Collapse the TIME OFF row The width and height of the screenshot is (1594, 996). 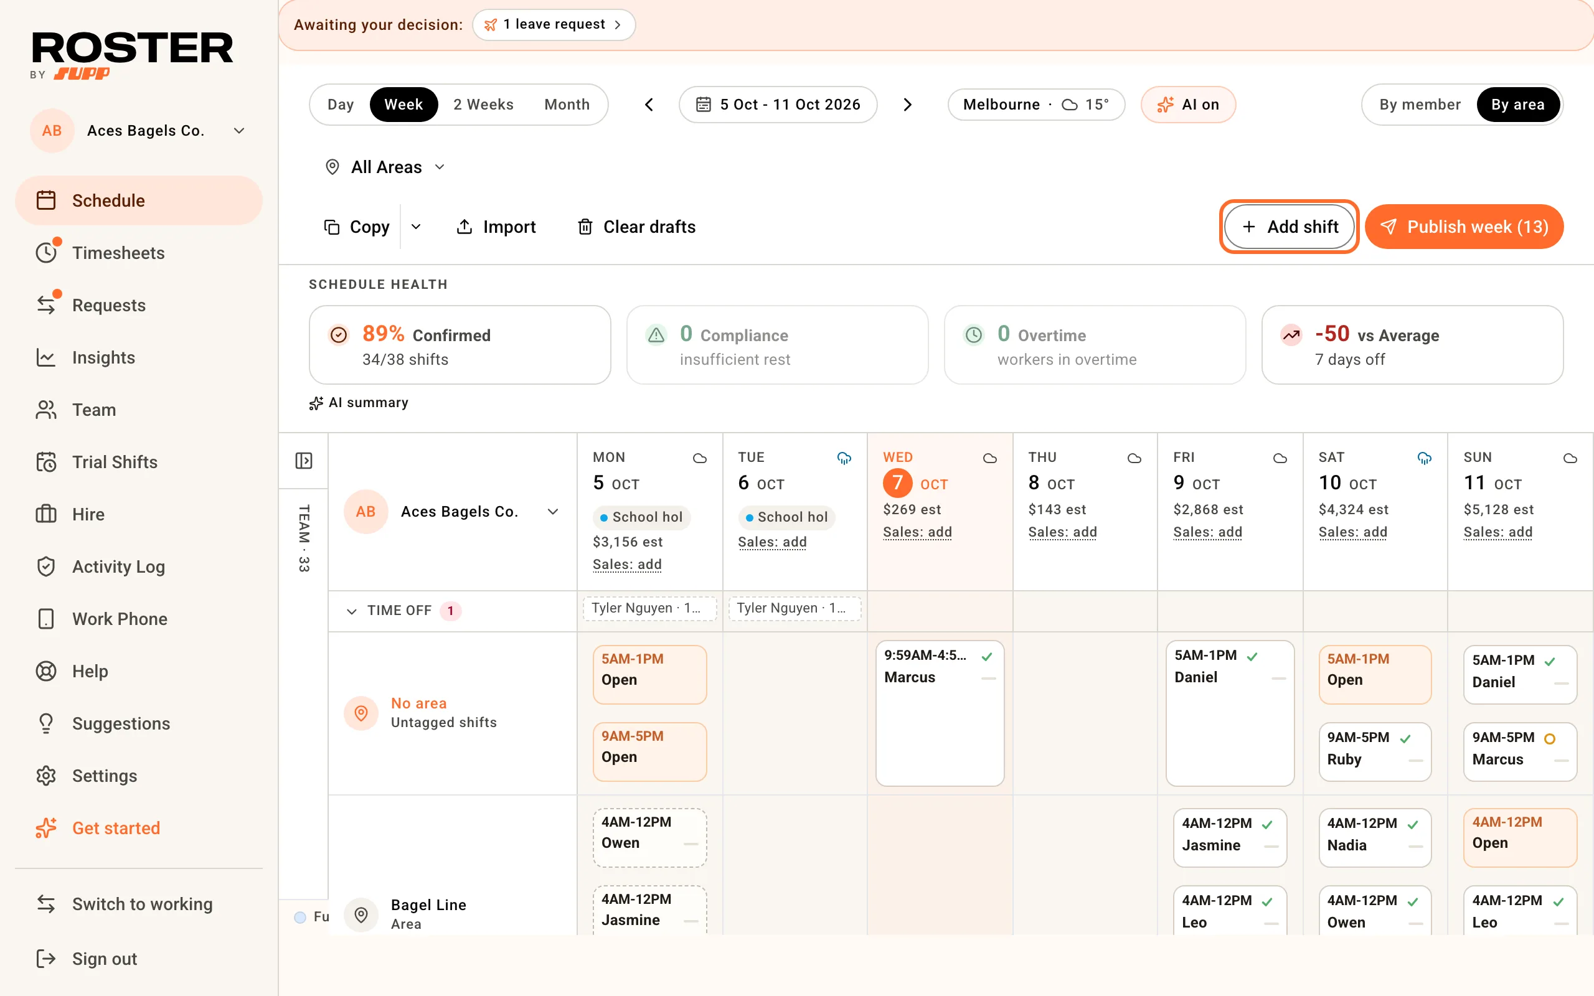(x=352, y=611)
